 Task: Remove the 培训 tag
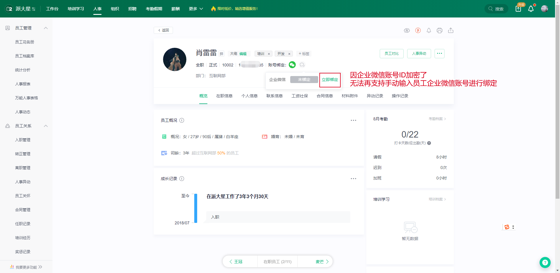(x=269, y=54)
